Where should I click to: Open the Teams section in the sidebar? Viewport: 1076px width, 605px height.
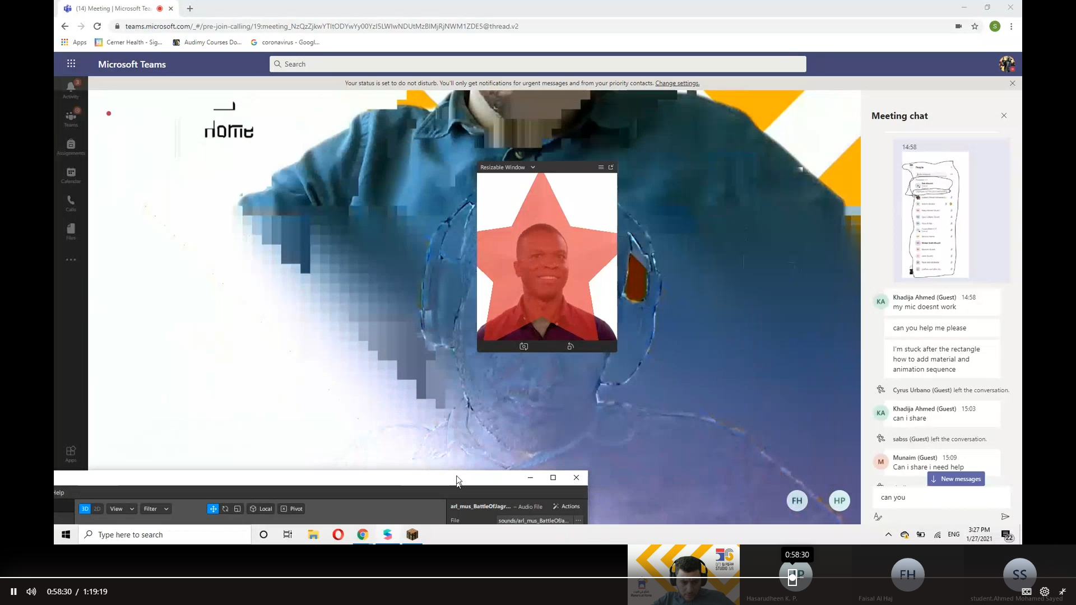pyautogui.click(x=71, y=118)
